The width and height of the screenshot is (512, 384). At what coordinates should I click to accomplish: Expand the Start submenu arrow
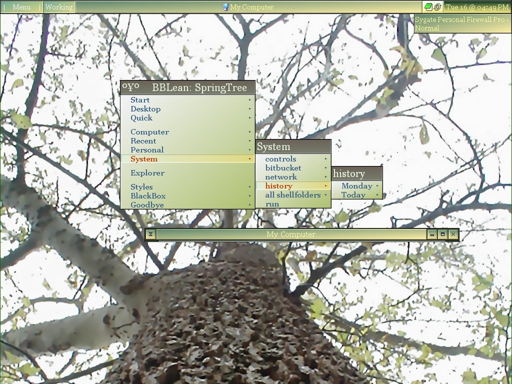click(x=250, y=100)
